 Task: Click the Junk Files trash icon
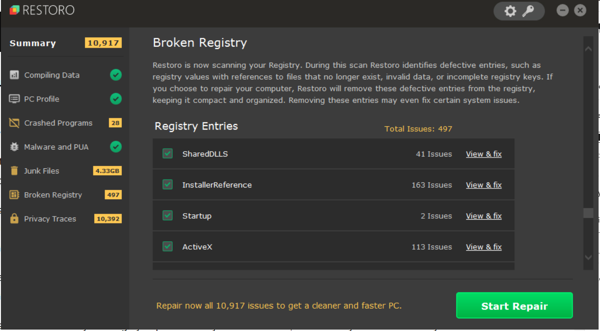click(x=14, y=171)
